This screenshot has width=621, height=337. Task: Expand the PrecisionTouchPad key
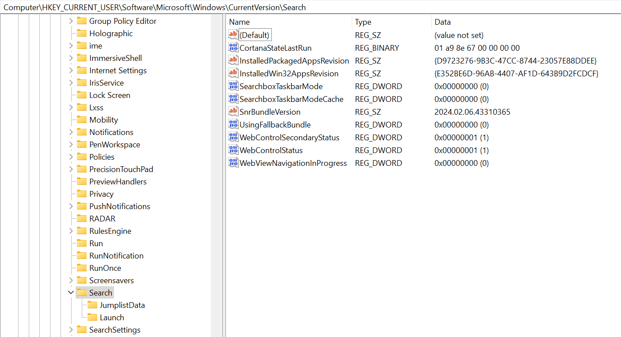(71, 169)
